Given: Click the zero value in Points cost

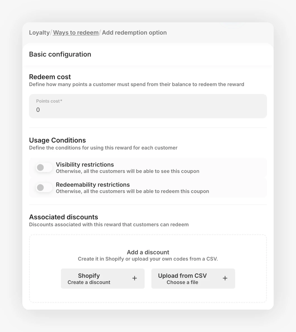Looking at the screenshot, I should click(38, 110).
